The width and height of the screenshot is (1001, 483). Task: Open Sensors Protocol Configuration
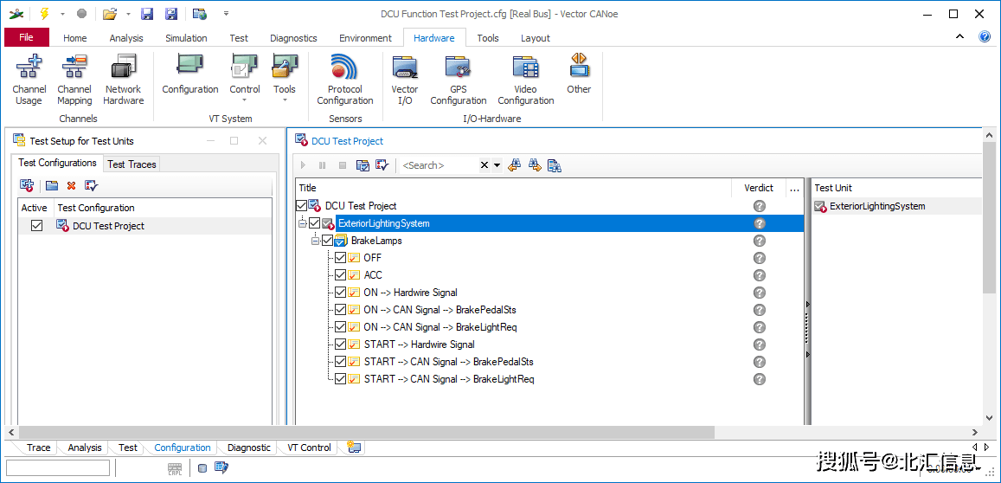pos(344,80)
